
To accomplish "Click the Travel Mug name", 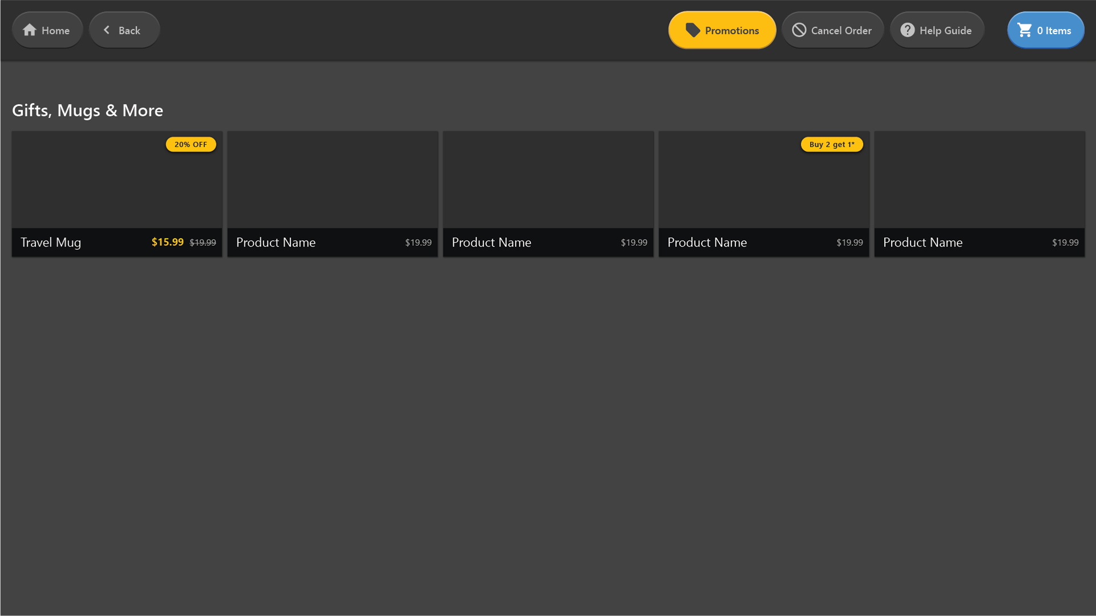I will pyautogui.click(x=51, y=242).
